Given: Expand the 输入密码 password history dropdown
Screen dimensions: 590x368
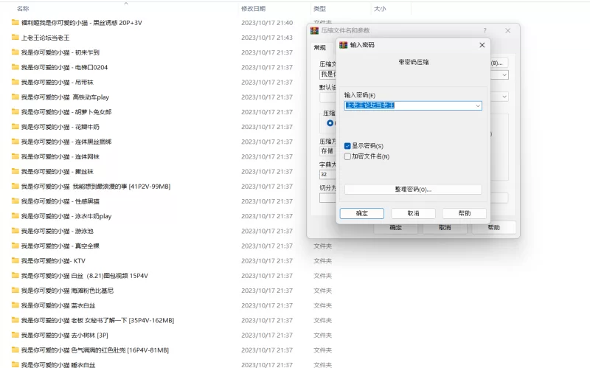Looking at the screenshot, I should coord(478,105).
